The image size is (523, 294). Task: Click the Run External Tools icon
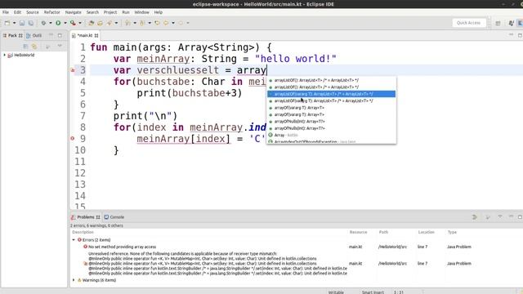pos(73,23)
